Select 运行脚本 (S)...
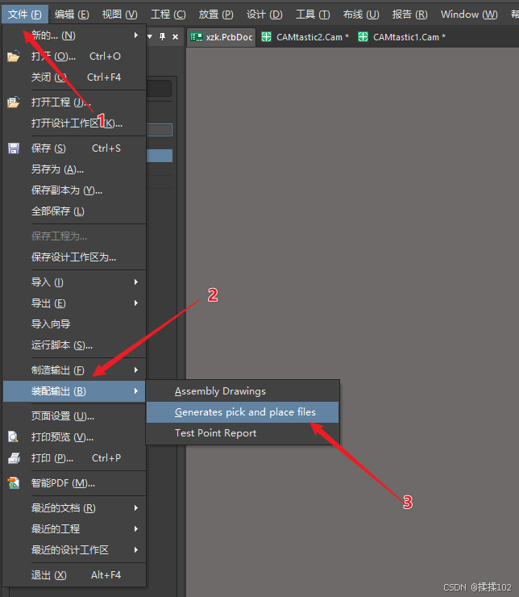 [x=74, y=345]
